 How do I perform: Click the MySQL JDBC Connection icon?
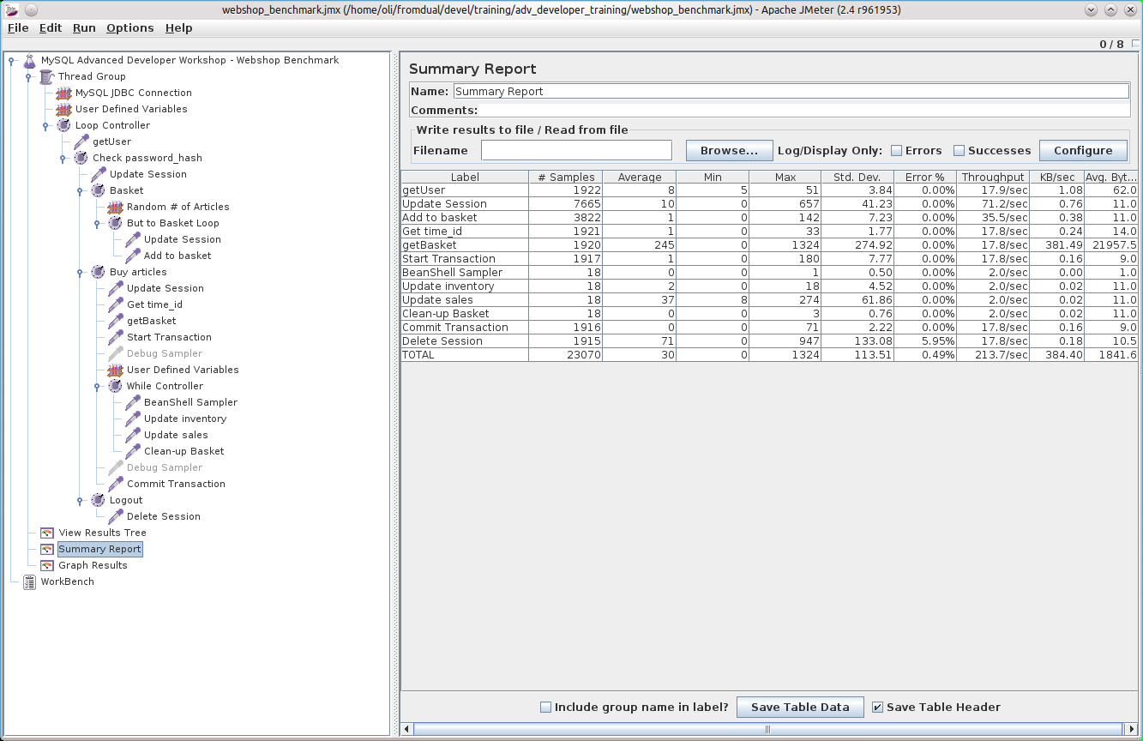pos(64,93)
